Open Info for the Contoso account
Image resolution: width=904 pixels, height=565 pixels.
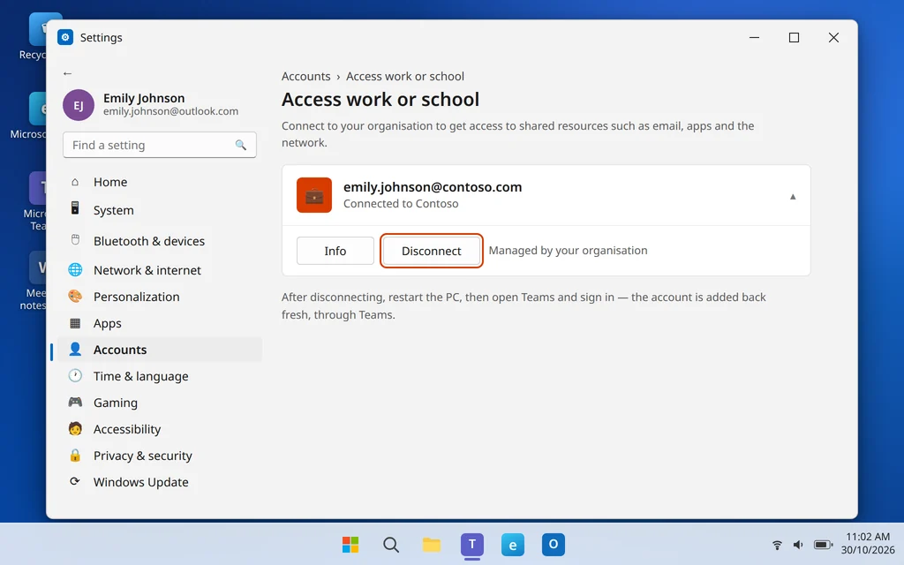[x=335, y=251]
